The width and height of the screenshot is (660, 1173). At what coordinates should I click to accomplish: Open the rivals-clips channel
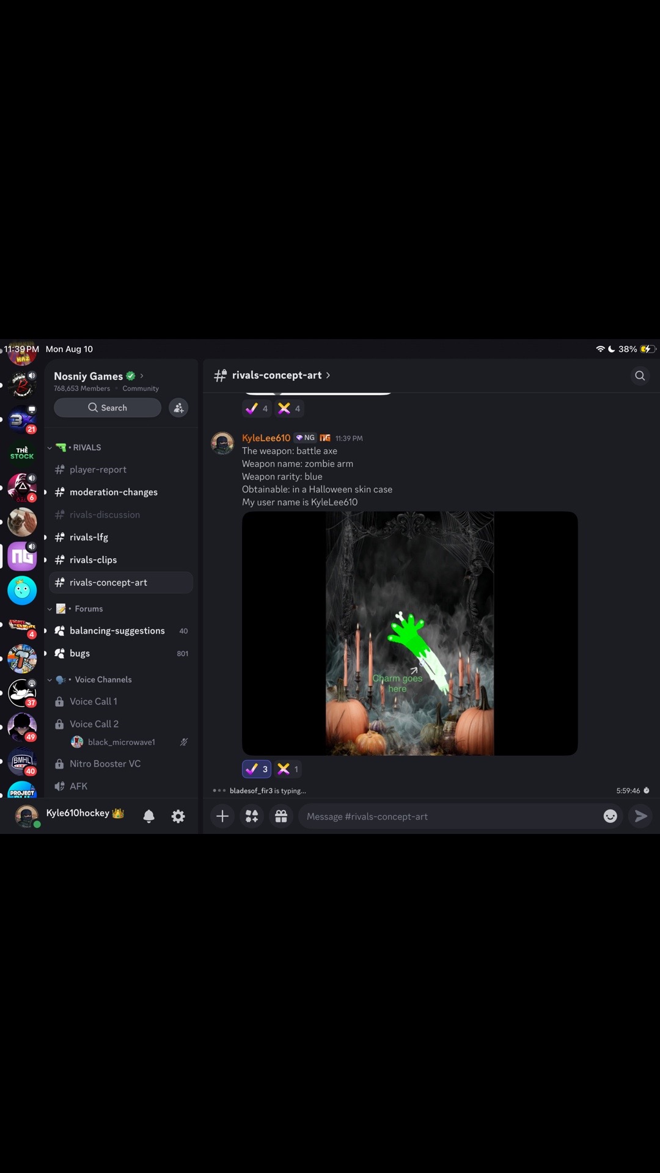(x=121, y=560)
